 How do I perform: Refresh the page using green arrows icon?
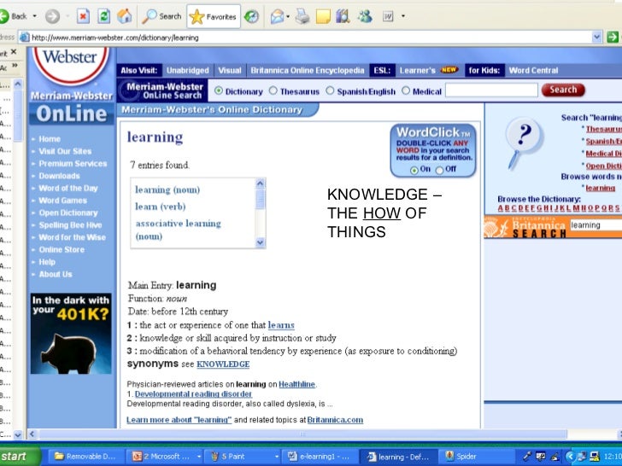pos(104,16)
